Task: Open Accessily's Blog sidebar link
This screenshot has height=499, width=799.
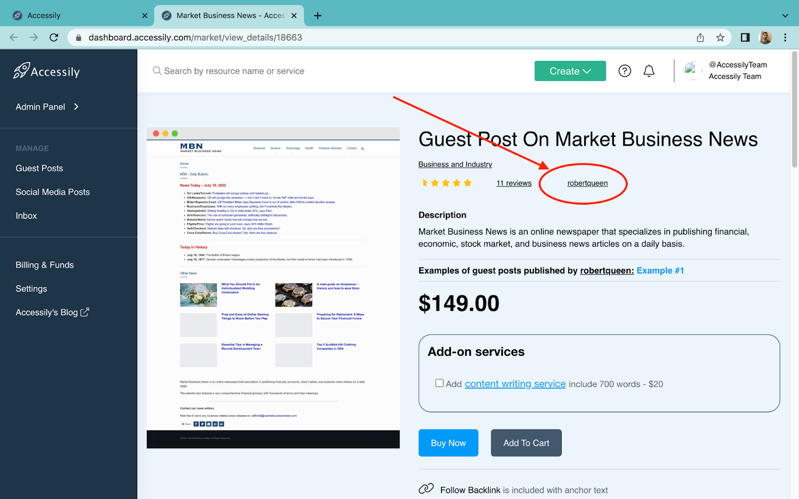Action: 52,312
